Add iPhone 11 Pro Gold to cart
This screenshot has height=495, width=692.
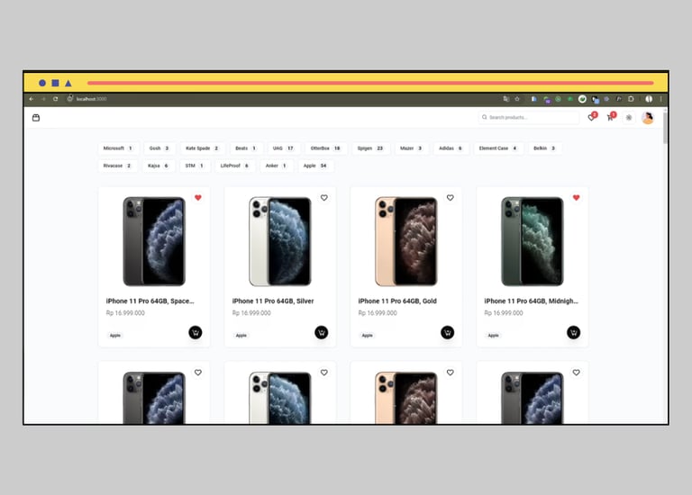tap(448, 332)
